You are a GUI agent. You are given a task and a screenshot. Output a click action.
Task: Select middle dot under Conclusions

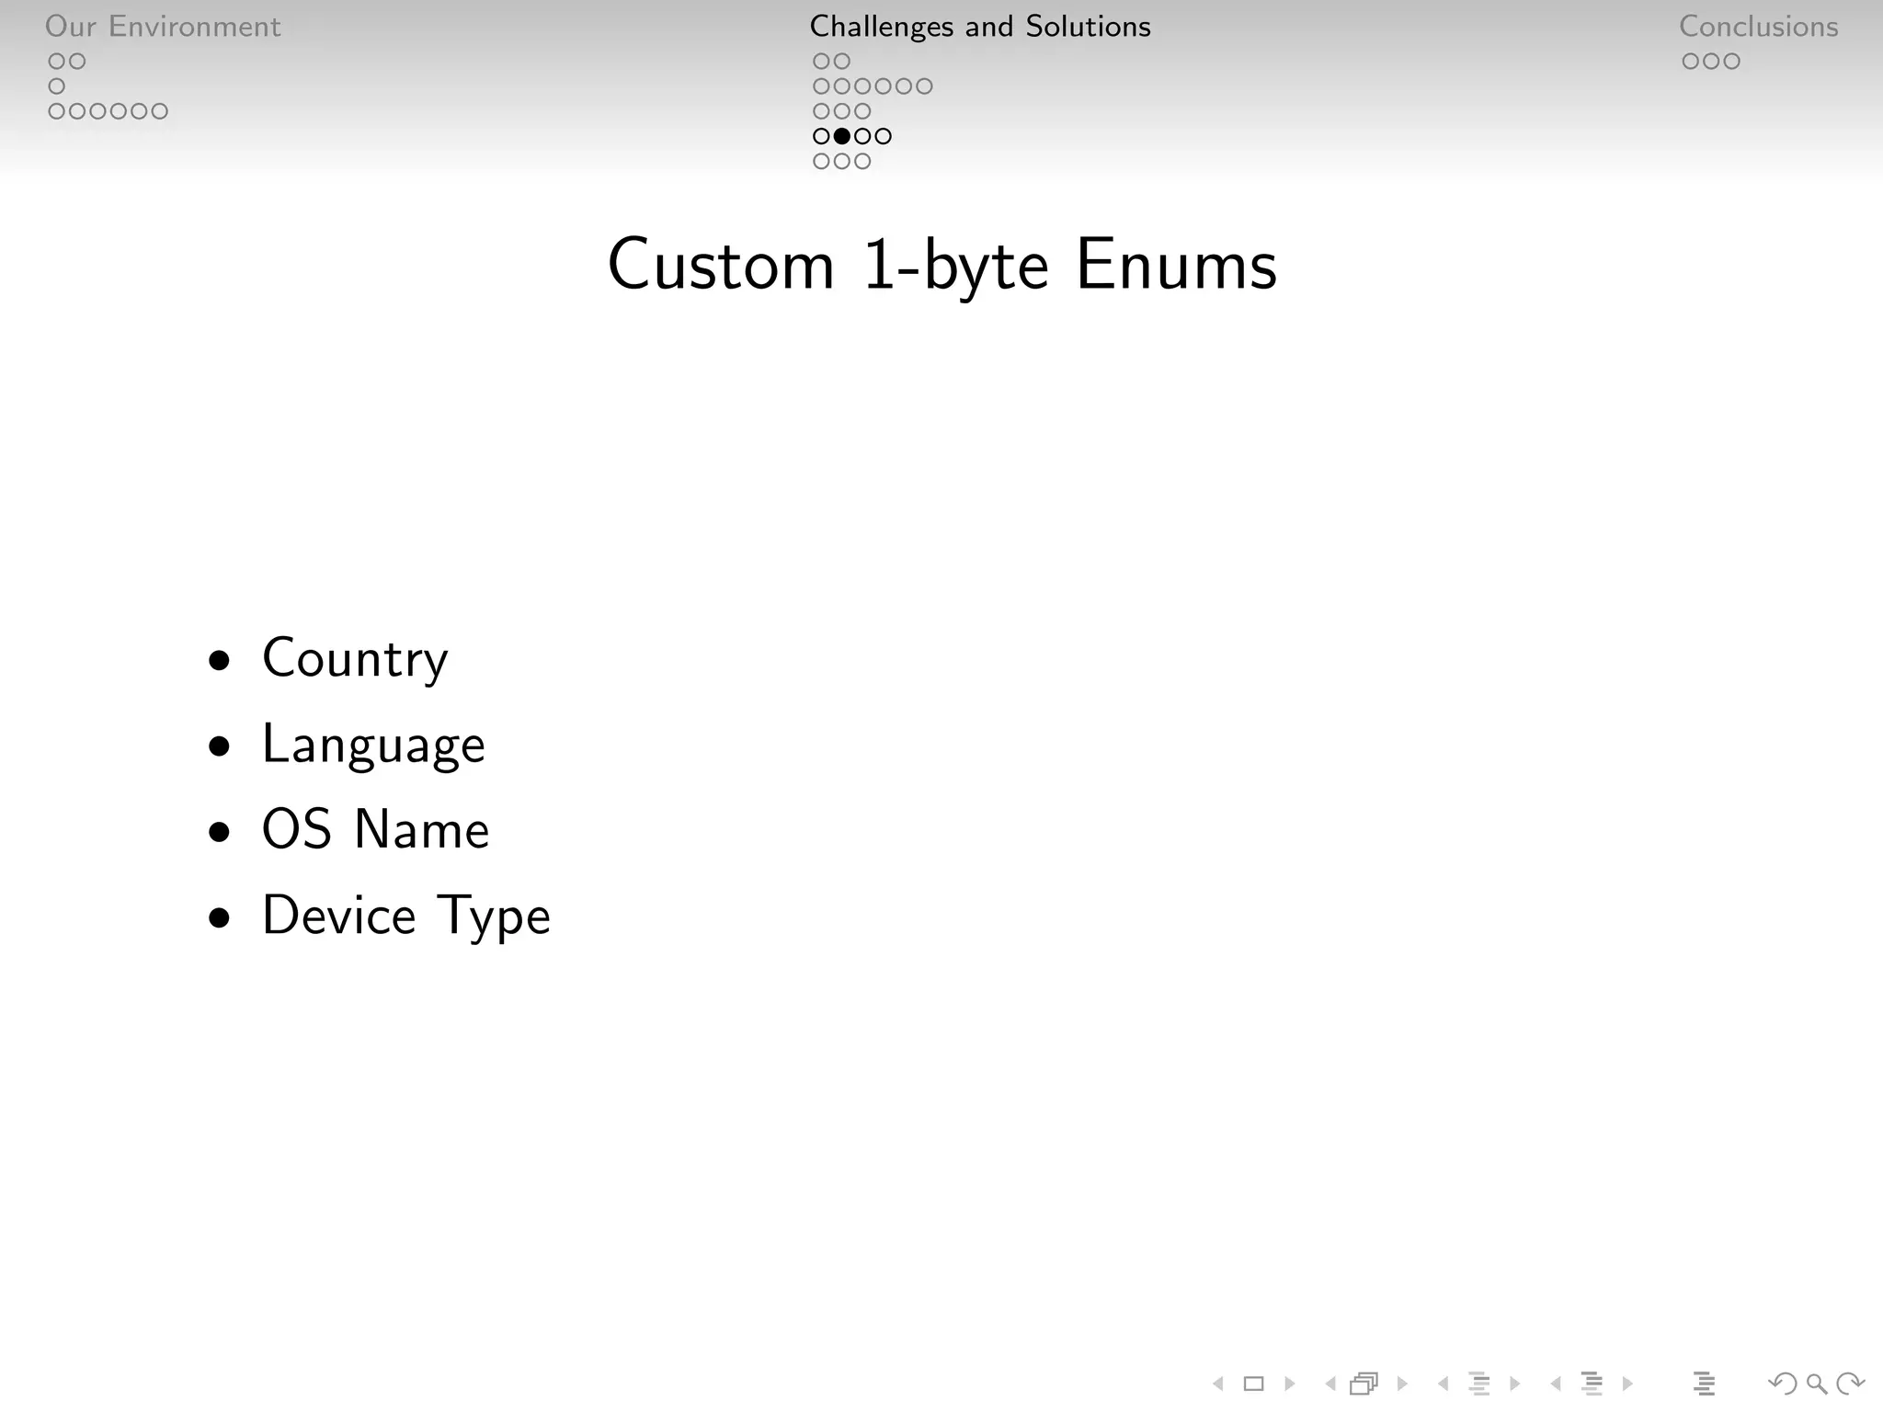tap(1711, 62)
